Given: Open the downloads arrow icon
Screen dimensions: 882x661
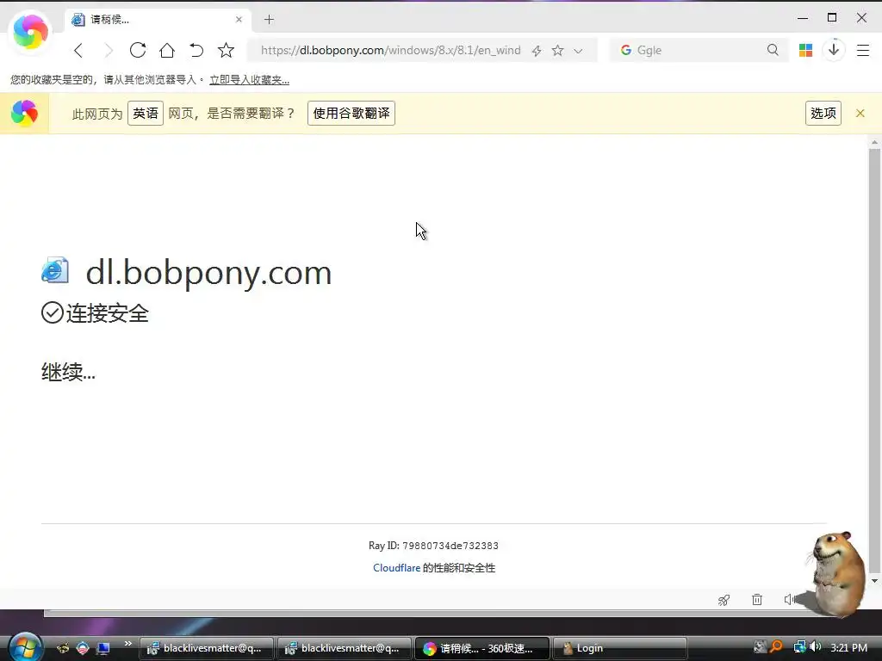Looking at the screenshot, I should coord(834,50).
